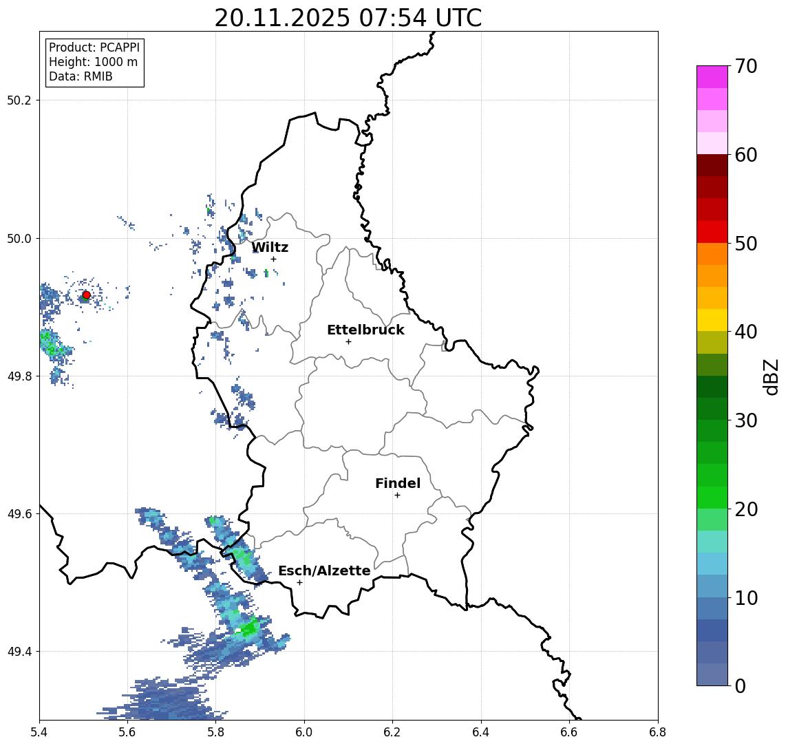Click the colorbar value 0
788x746 pixels.
click(x=741, y=685)
